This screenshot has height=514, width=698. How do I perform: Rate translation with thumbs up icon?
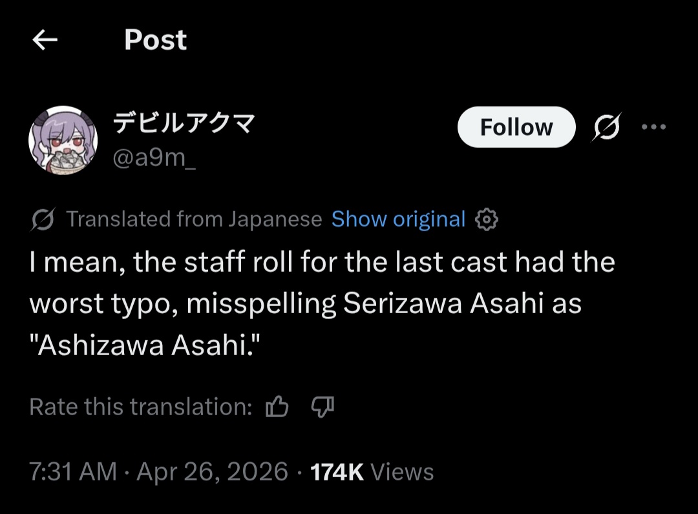tap(277, 407)
